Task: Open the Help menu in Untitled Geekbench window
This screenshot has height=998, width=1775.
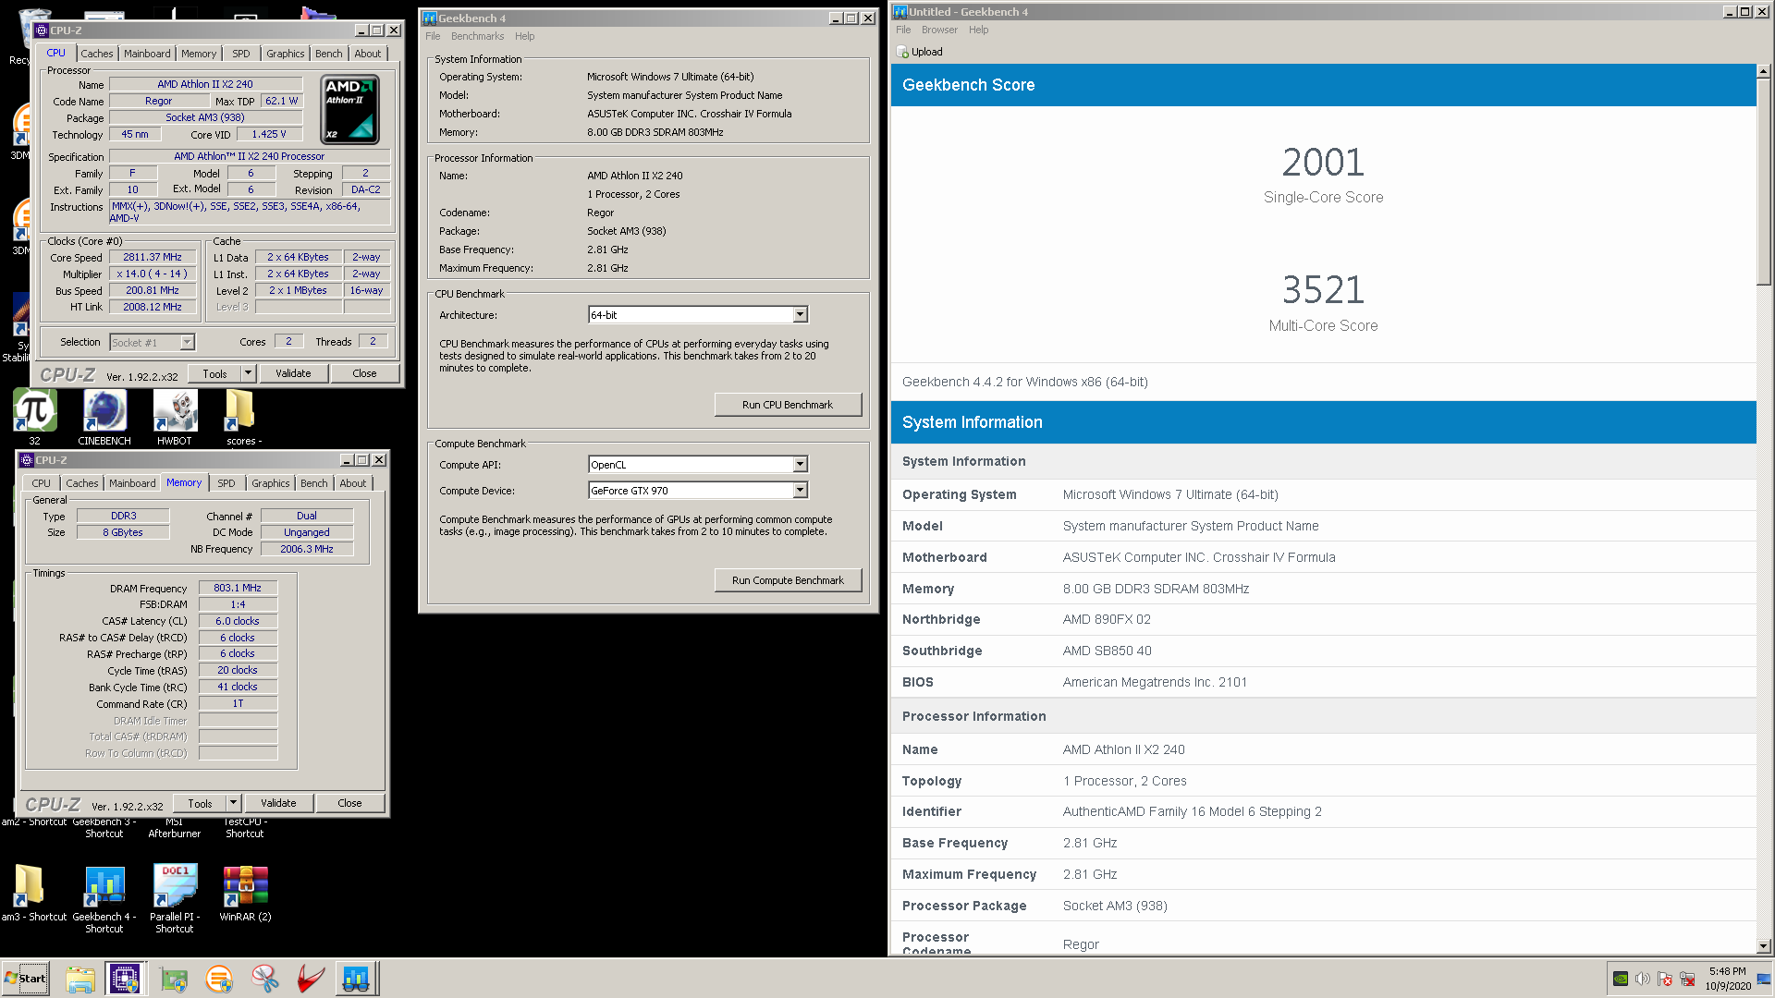Action: pyautogui.click(x=979, y=30)
